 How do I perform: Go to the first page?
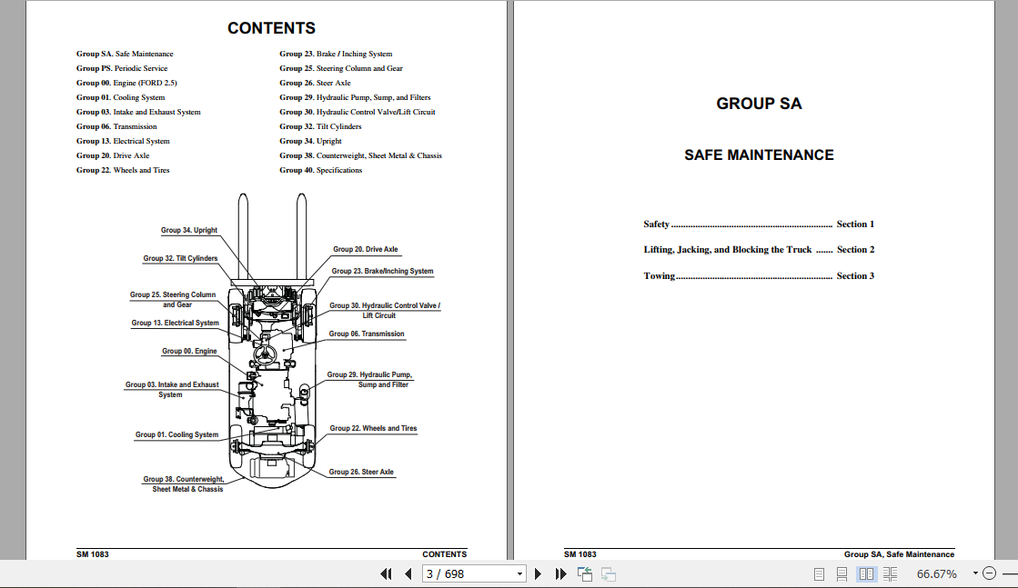(386, 573)
